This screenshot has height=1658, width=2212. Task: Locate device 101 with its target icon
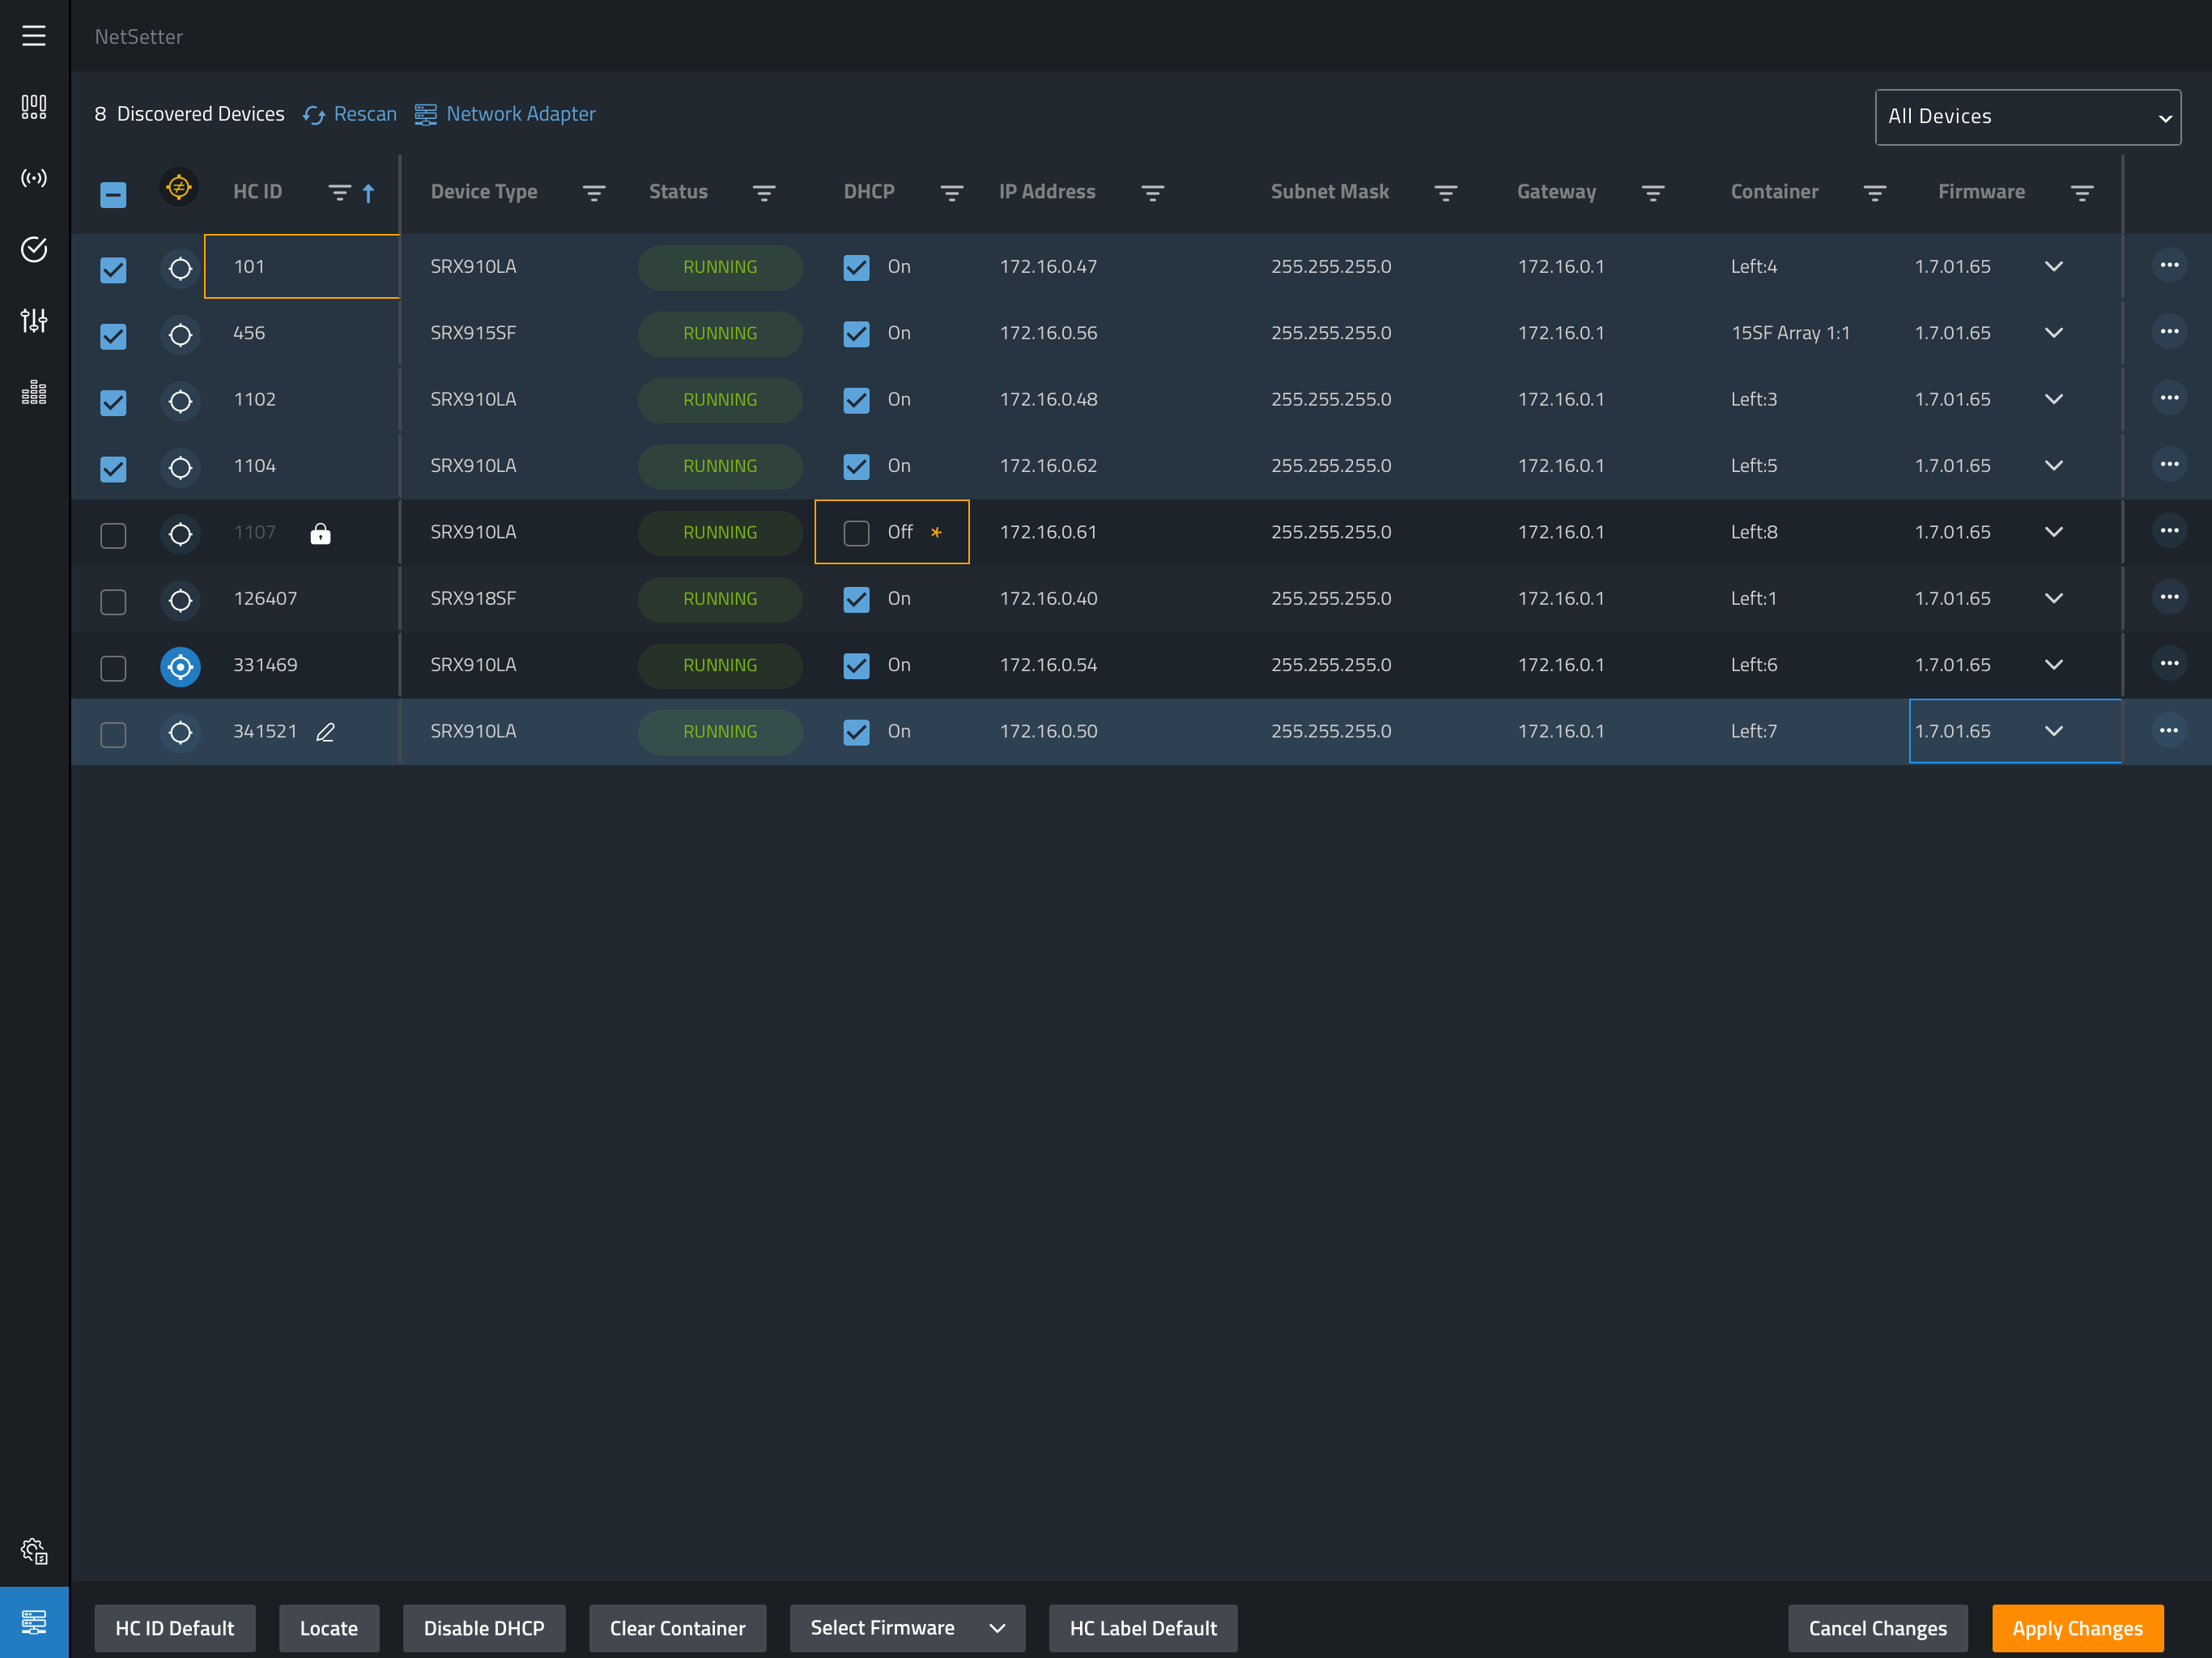coord(180,268)
